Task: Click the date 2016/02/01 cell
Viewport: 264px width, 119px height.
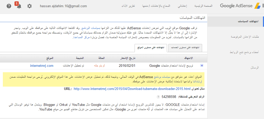Action: click(x=127, y=66)
